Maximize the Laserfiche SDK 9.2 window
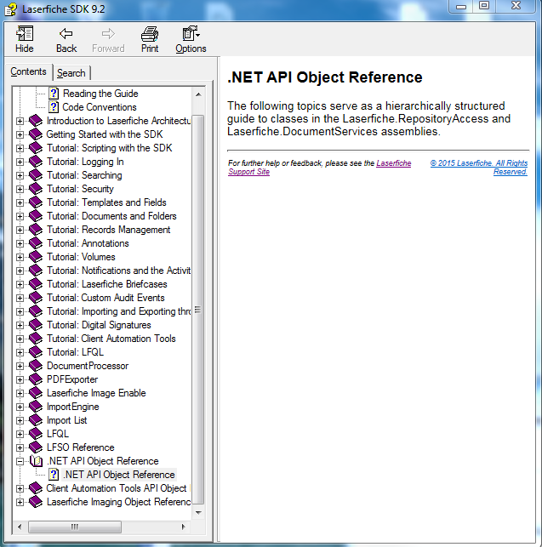Image resolution: width=542 pixels, height=547 pixels. (484, 6)
